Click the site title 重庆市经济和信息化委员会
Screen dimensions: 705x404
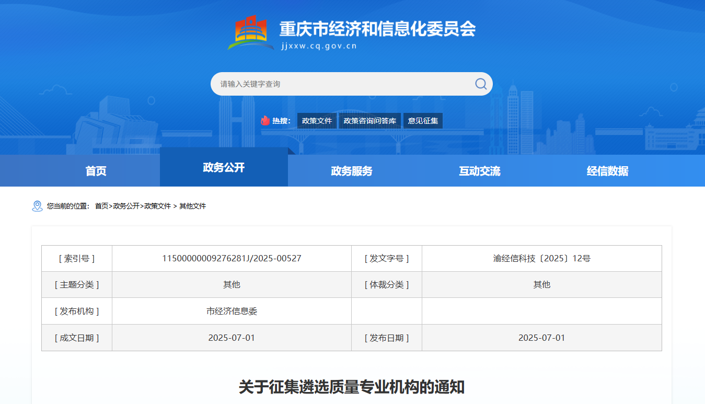click(x=377, y=29)
